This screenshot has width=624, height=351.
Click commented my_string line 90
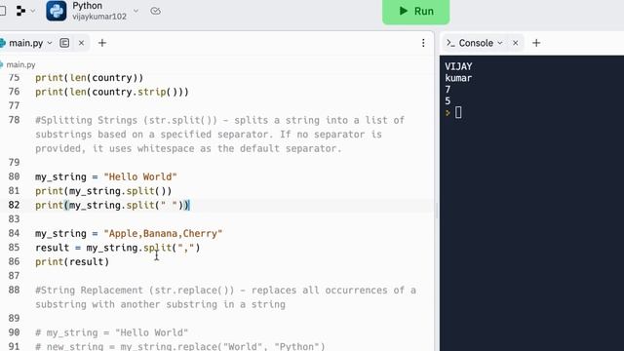tap(111, 332)
